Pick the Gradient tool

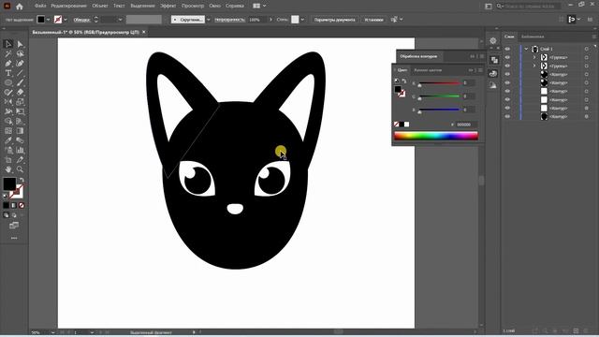point(21,131)
